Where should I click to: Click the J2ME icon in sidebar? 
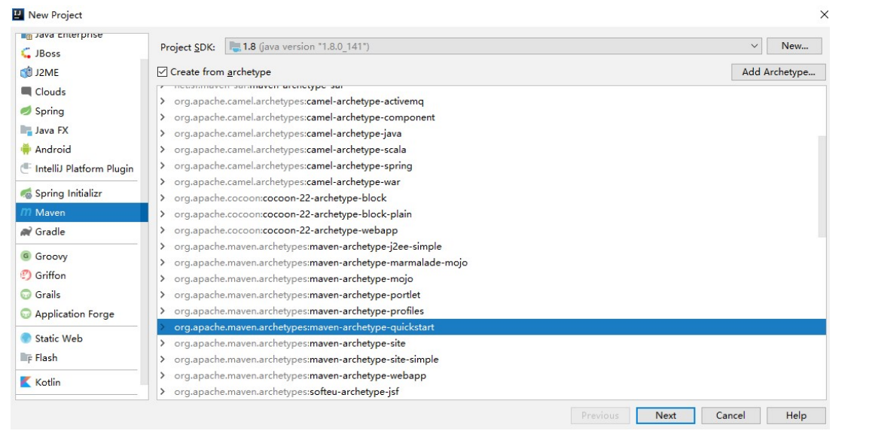(26, 72)
